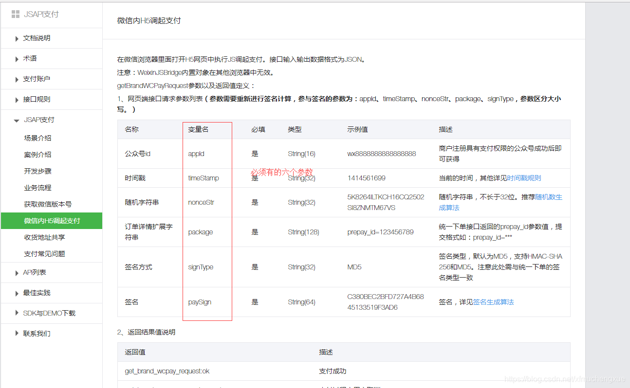630x388 pixels.
Task: Open the 最佳实践 menu entry
Action: 37,293
